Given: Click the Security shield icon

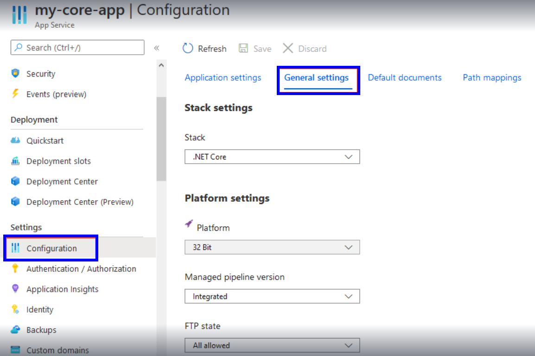Looking at the screenshot, I should coord(15,73).
